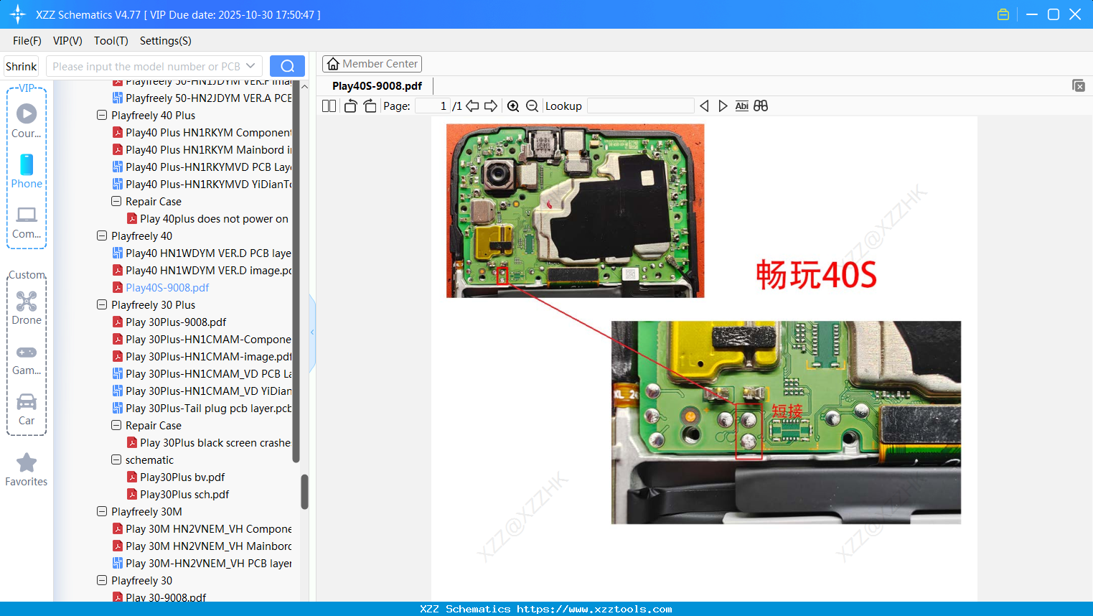This screenshot has width=1093, height=616.
Task: Open Favorites star
Action: (27, 470)
